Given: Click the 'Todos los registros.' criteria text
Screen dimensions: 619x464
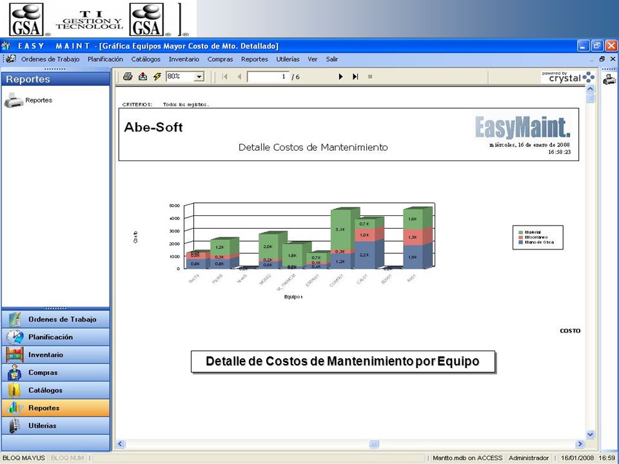Looking at the screenshot, I should (x=186, y=104).
